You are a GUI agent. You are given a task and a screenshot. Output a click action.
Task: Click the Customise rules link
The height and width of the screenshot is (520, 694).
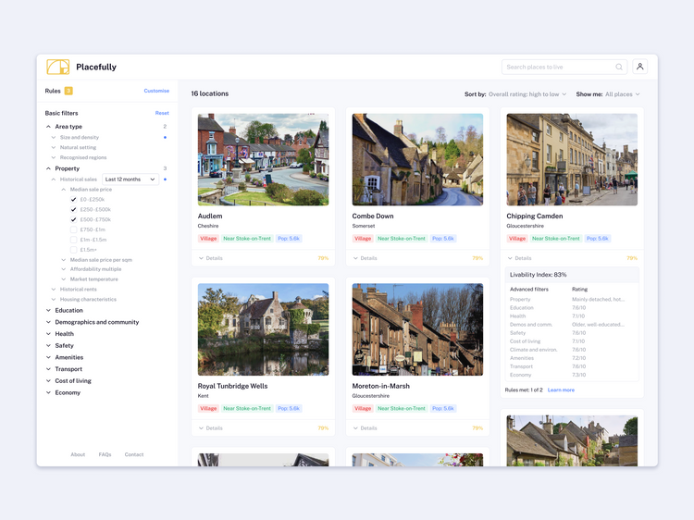(x=156, y=91)
